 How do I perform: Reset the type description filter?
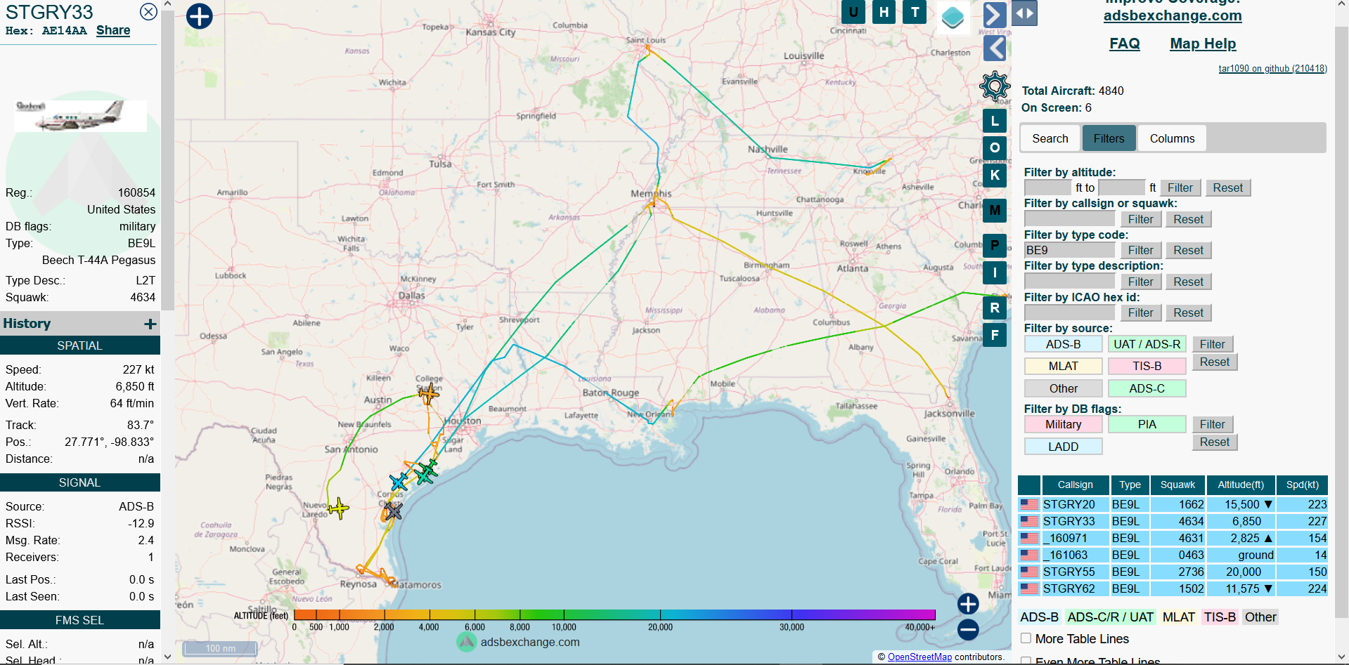[x=1188, y=282]
